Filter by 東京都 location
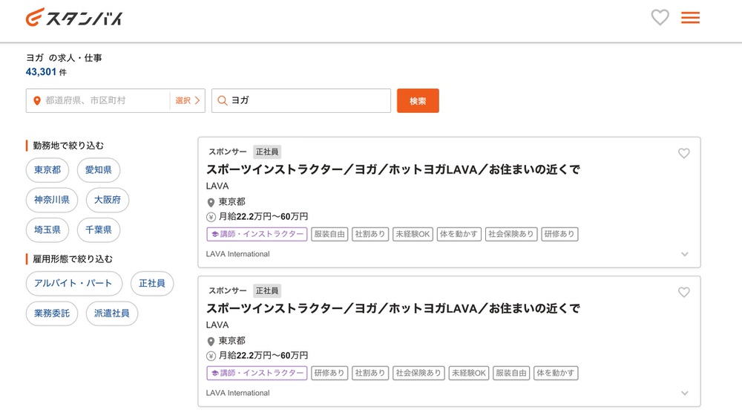This screenshot has width=742, height=413. tap(47, 170)
